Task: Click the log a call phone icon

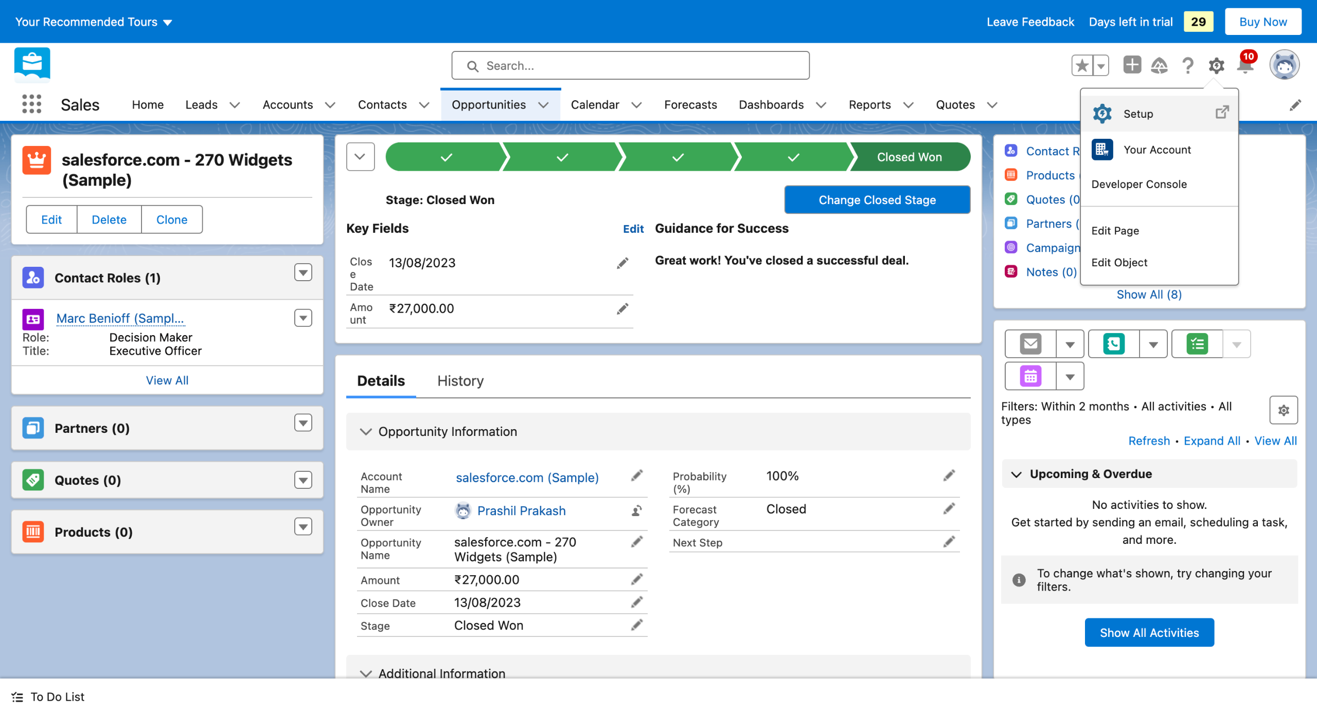Action: coord(1114,344)
